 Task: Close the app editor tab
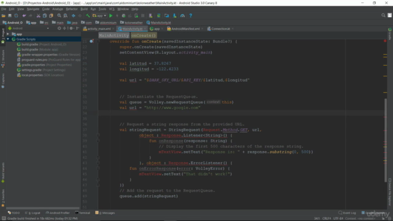(162, 29)
